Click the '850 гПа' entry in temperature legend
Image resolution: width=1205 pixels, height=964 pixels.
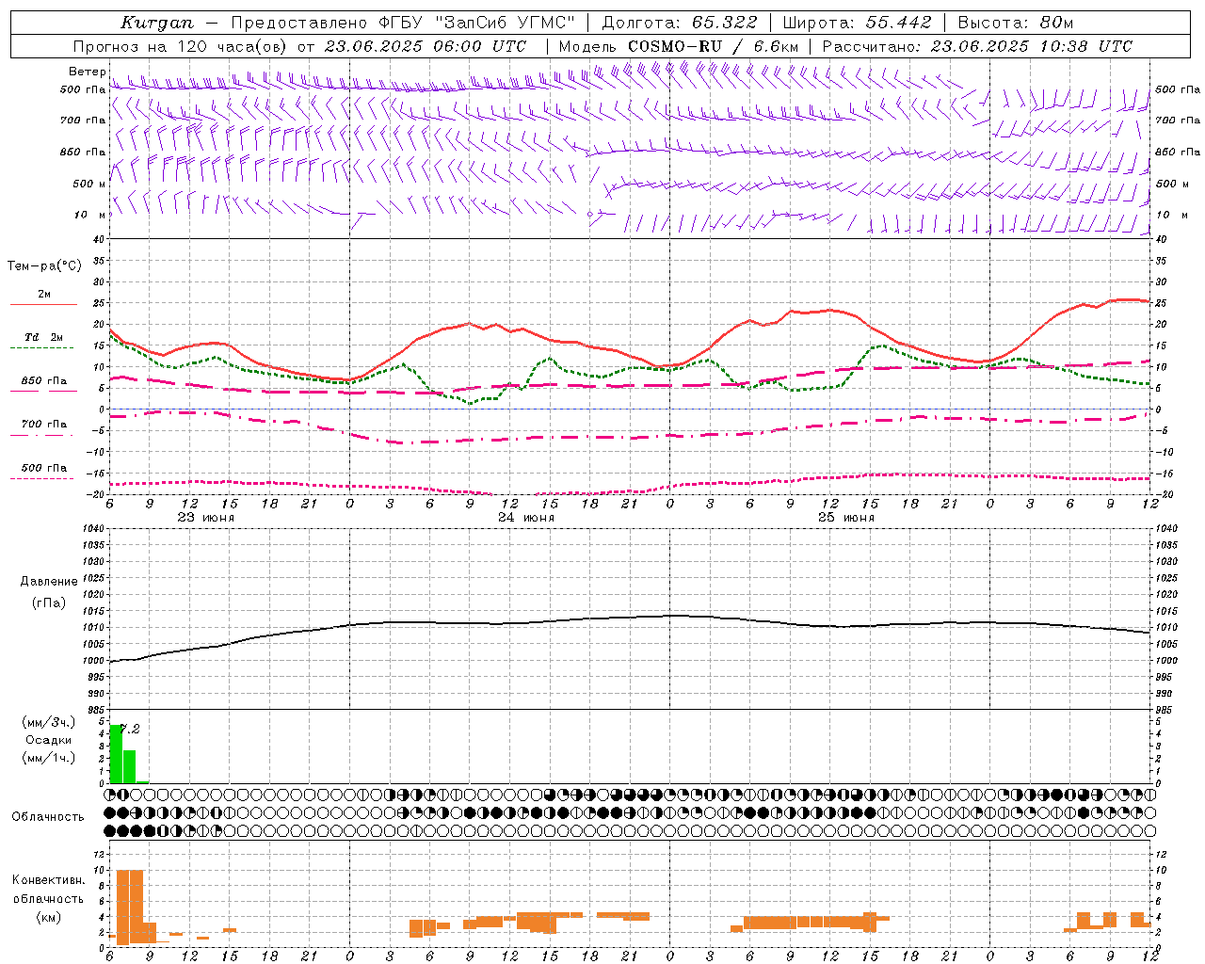point(43,381)
